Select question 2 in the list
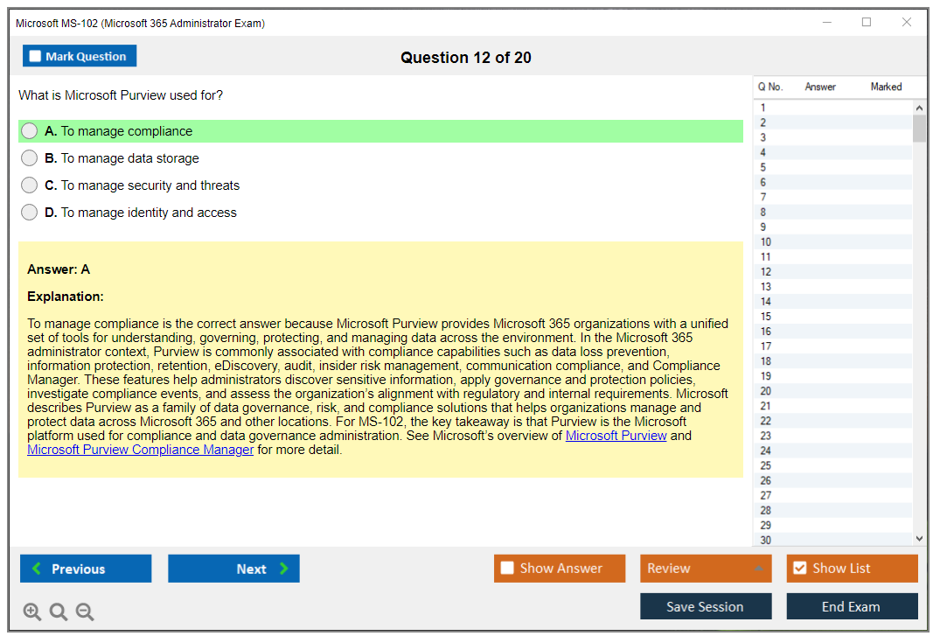Image resolution: width=940 pixels, height=643 pixels. pyautogui.click(x=833, y=122)
